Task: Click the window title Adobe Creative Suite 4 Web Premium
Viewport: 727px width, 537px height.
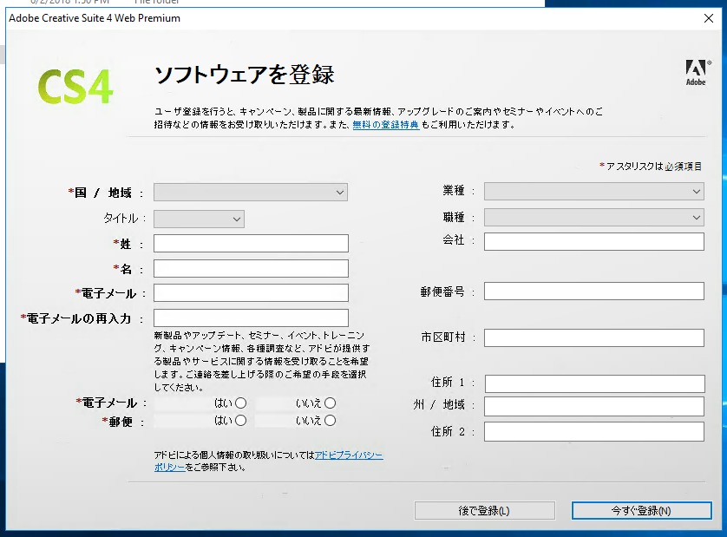Action: tap(95, 18)
